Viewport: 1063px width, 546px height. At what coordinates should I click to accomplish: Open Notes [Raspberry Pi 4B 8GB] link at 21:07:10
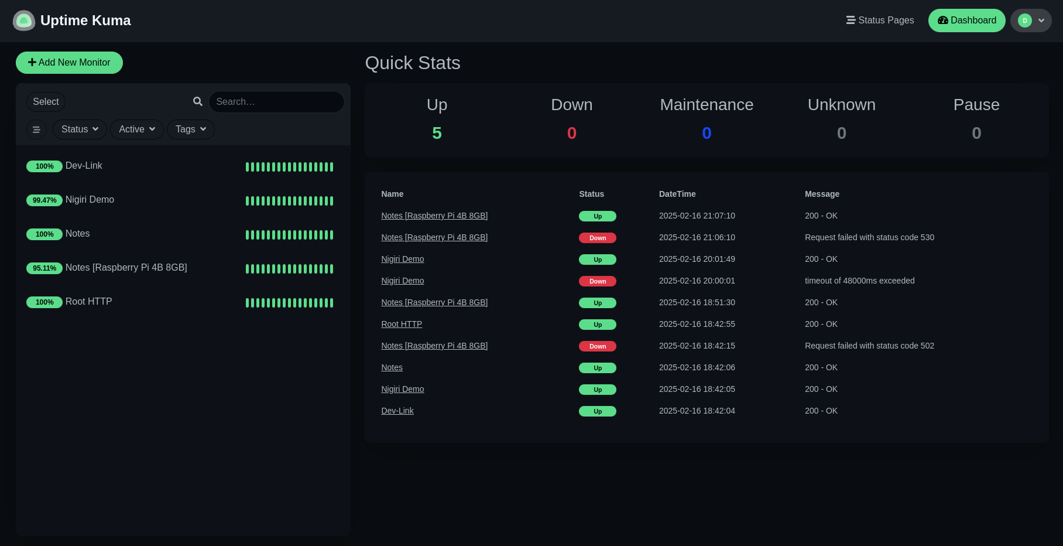434,216
